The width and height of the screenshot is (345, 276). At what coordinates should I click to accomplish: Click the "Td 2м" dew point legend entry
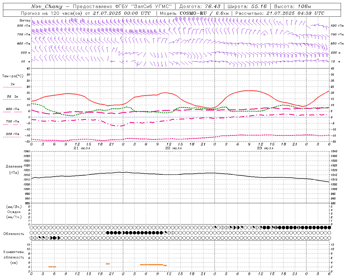tap(12, 96)
